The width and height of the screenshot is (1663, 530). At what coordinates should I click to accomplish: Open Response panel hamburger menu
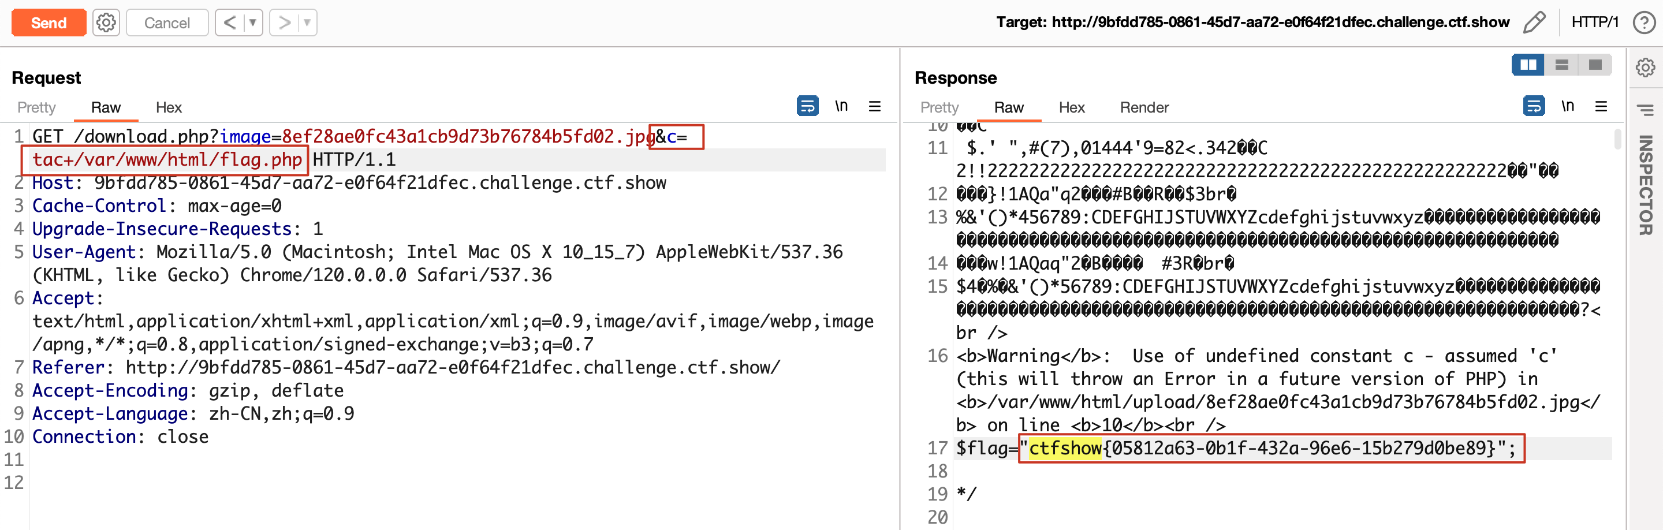pyautogui.click(x=1601, y=106)
